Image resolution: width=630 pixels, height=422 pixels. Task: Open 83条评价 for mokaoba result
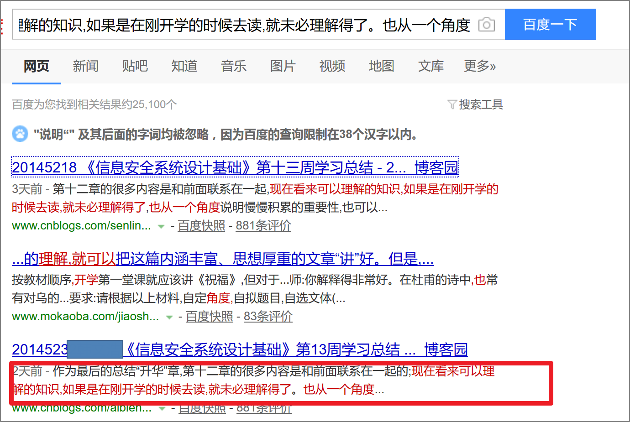click(x=268, y=316)
